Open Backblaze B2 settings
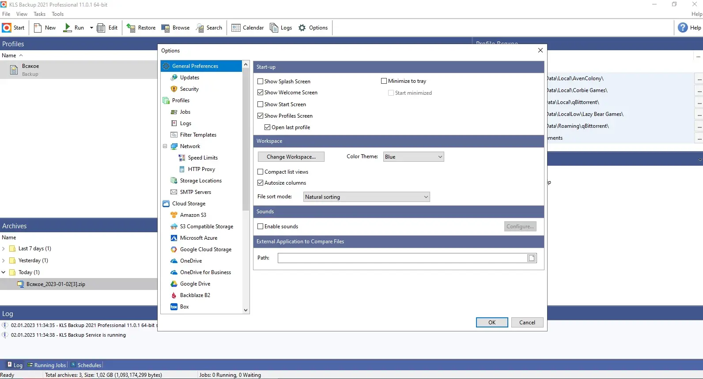703x379 pixels. tap(195, 295)
